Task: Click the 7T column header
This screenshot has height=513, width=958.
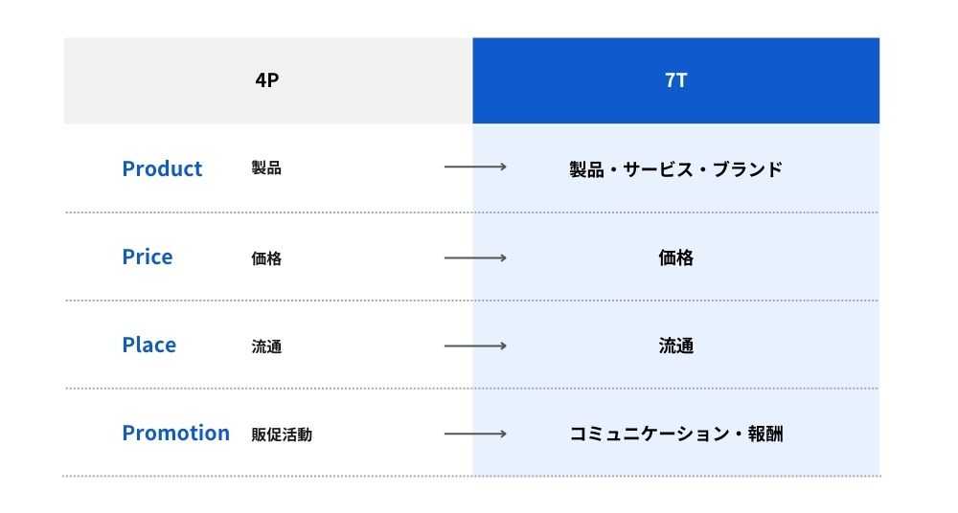Action: (675, 80)
